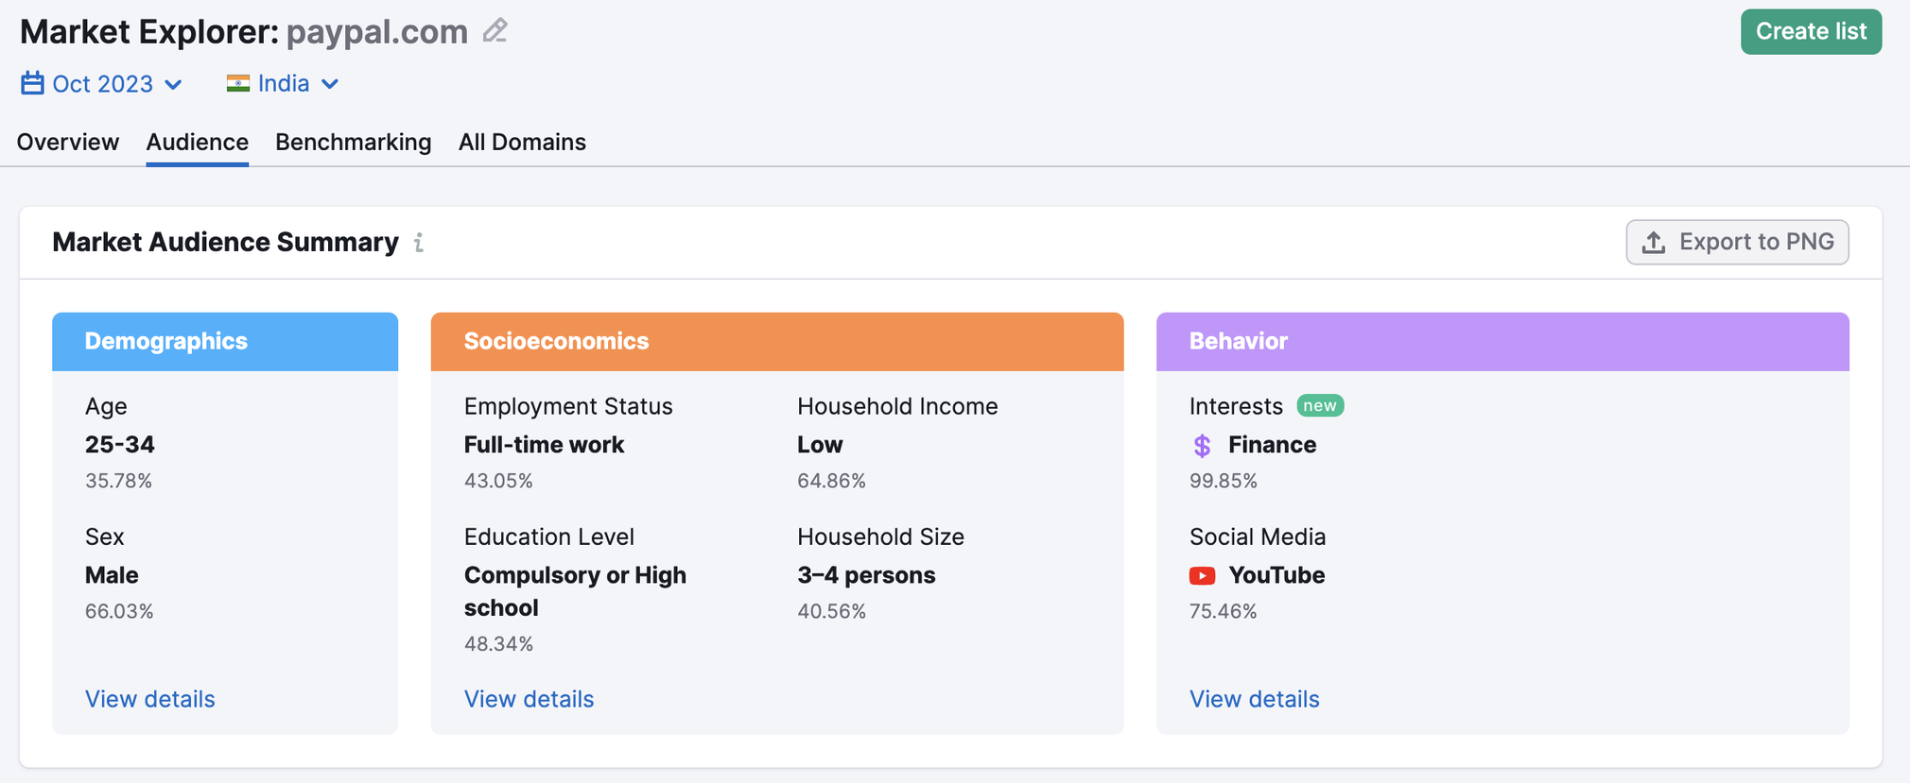Open View details under Socioeconomics
The width and height of the screenshot is (1910, 783).
click(x=529, y=699)
